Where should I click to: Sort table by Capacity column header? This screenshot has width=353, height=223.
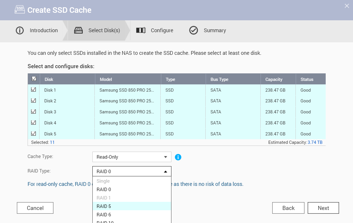pos(274,79)
